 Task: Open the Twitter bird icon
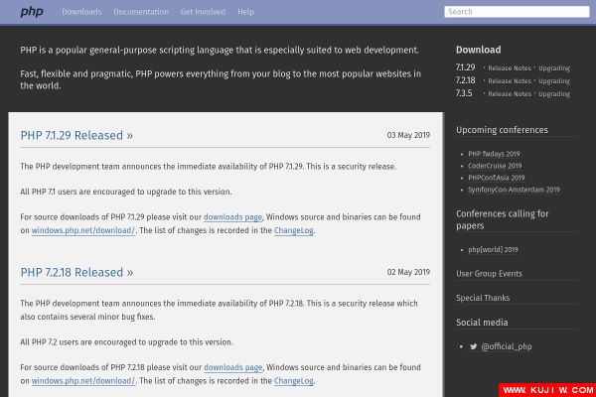tap(473, 346)
